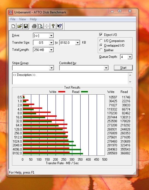Select the Neither radio button
The height and width of the screenshot is (190, 149).
tap(101, 50)
